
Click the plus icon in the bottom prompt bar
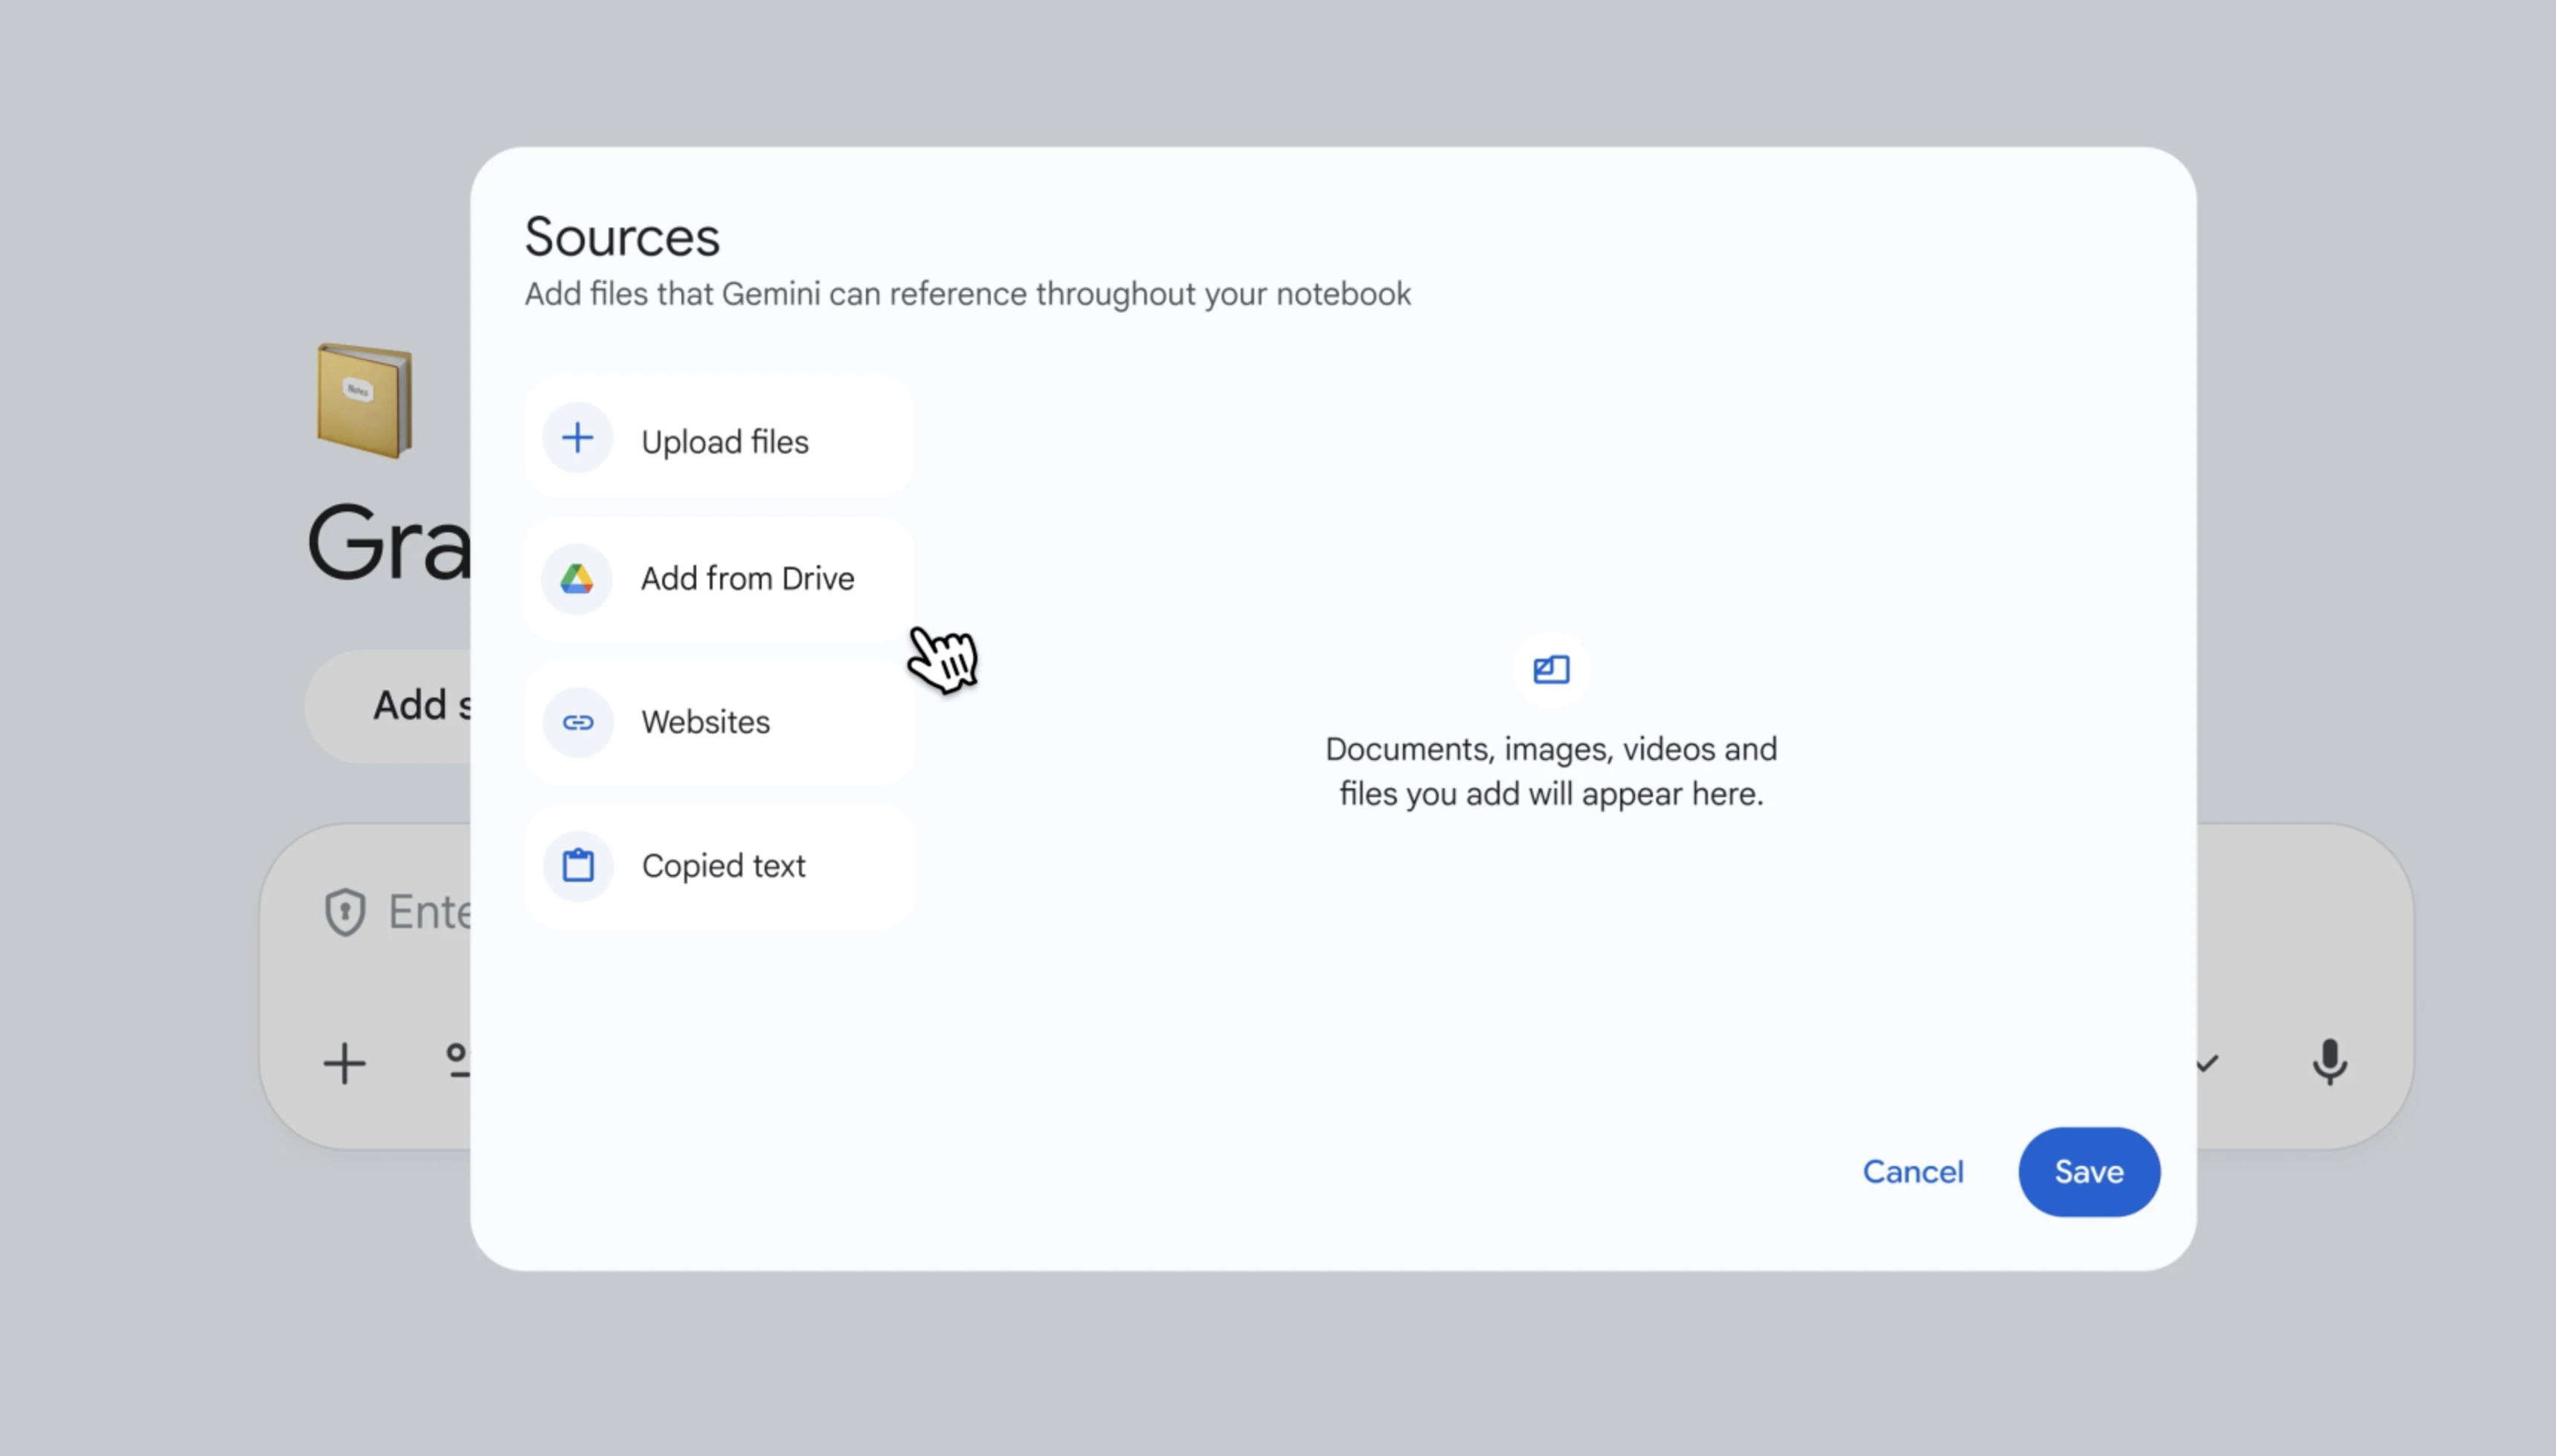[x=344, y=1063]
